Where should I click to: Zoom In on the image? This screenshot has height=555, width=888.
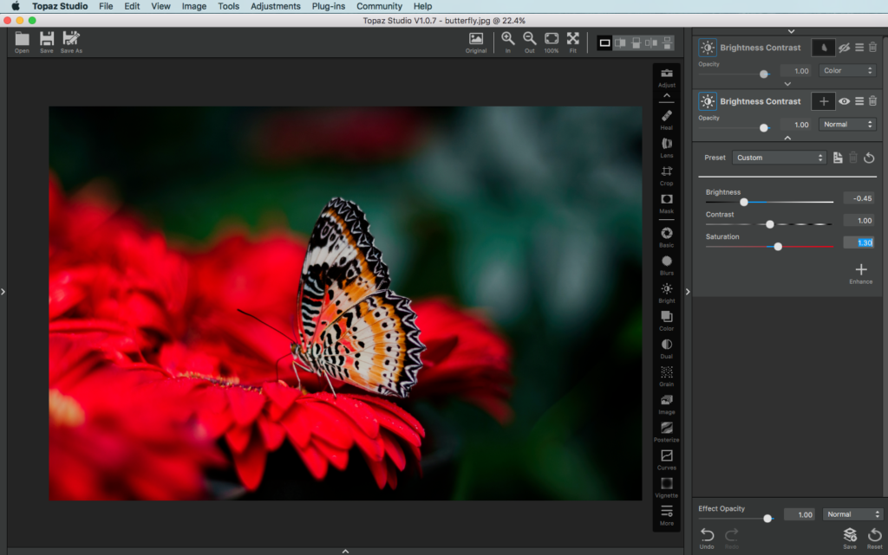tap(508, 42)
